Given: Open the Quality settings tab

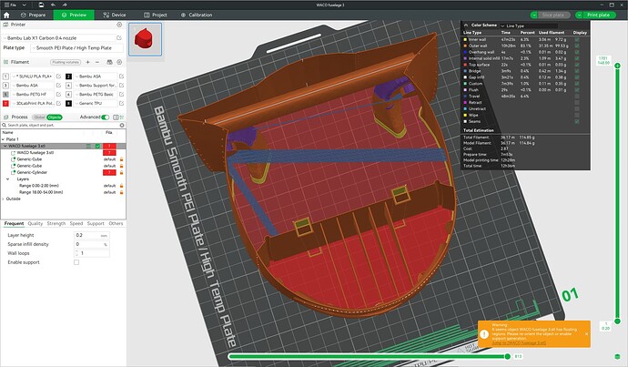Looking at the screenshot, I should (x=35, y=223).
